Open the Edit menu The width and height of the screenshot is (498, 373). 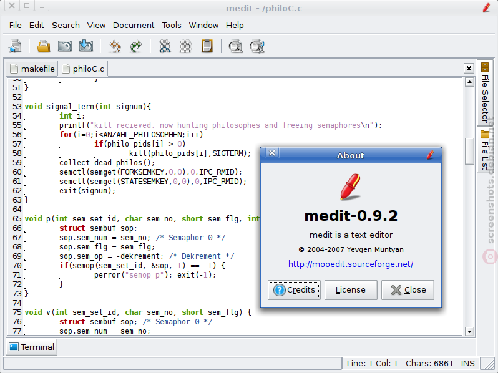coord(36,26)
